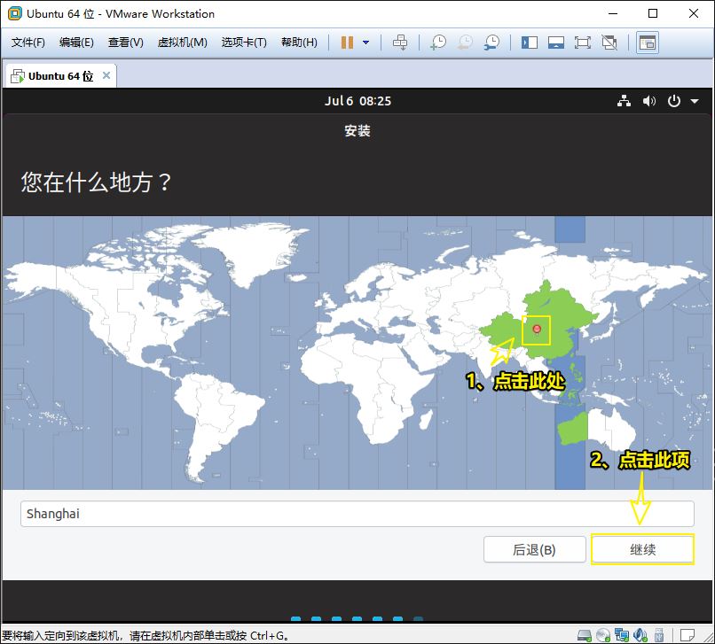Click the CD/DVD drive status icon
The image size is (715, 644).
coord(603,635)
